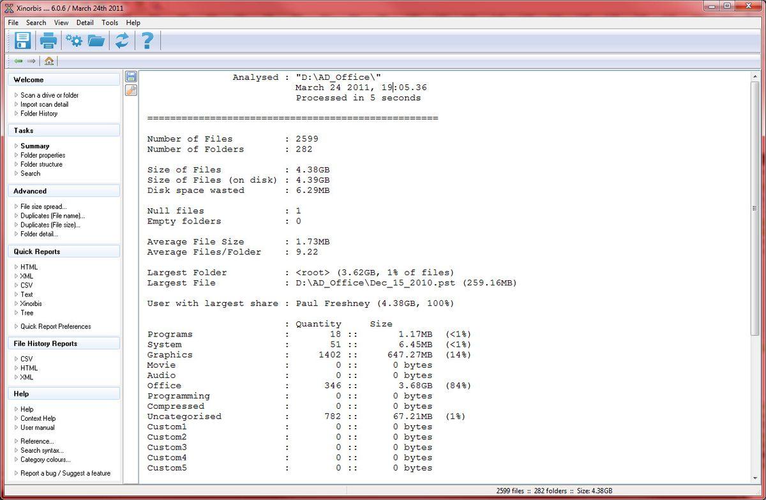Open the Detail menu

pyautogui.click(x=85, y=22)
